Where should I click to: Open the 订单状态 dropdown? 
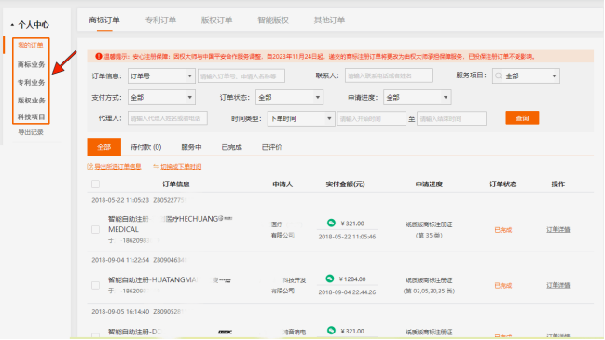pyautogui.click(x=289, y=98)
